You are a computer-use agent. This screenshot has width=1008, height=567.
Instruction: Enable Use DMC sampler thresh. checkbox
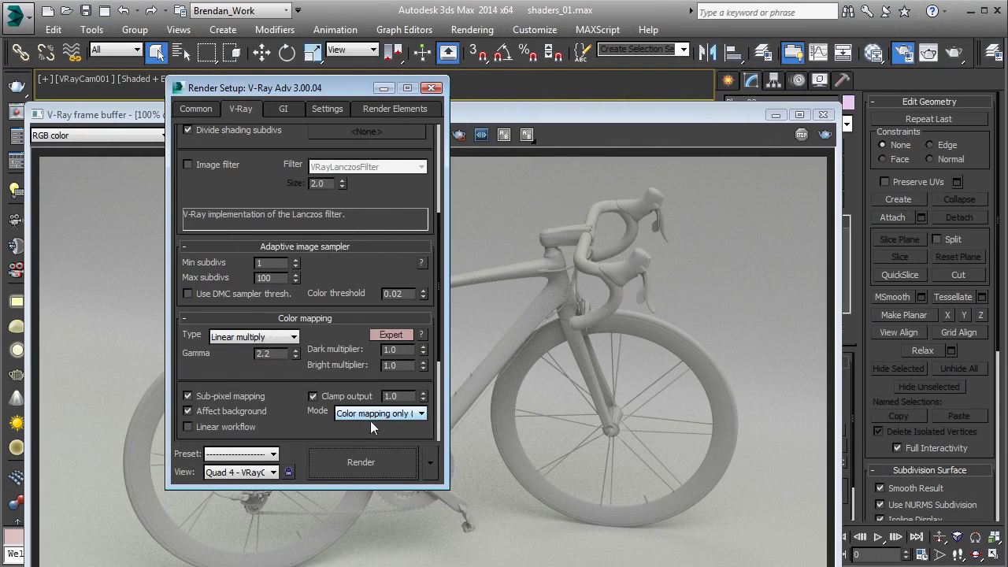pos(187,294)
